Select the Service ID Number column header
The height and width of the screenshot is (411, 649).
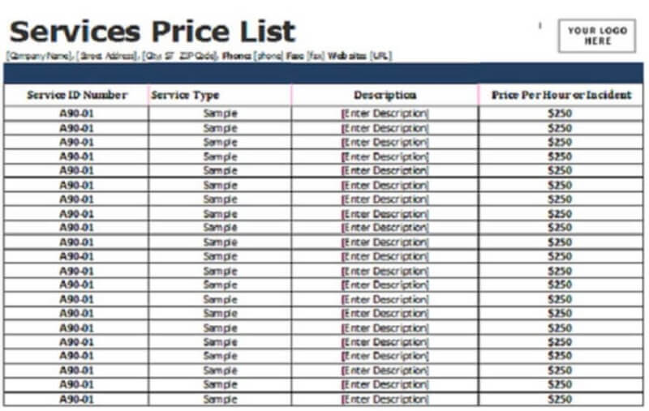(76, 95)
